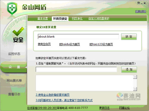Viewport: 149px width, 111px height.
Task: Set hao123 as homepage link
Action: pyautogui.click(x=101, y=44)
